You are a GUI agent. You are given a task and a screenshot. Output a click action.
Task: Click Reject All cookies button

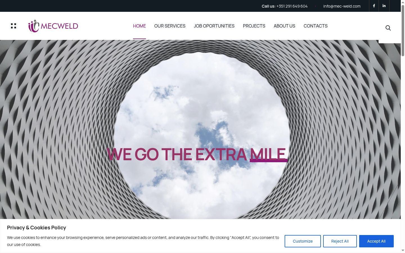[x=340, y=241]
